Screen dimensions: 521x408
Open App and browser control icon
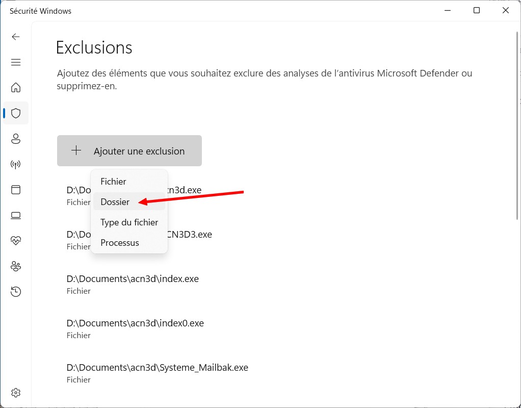(x=16, y=190)
